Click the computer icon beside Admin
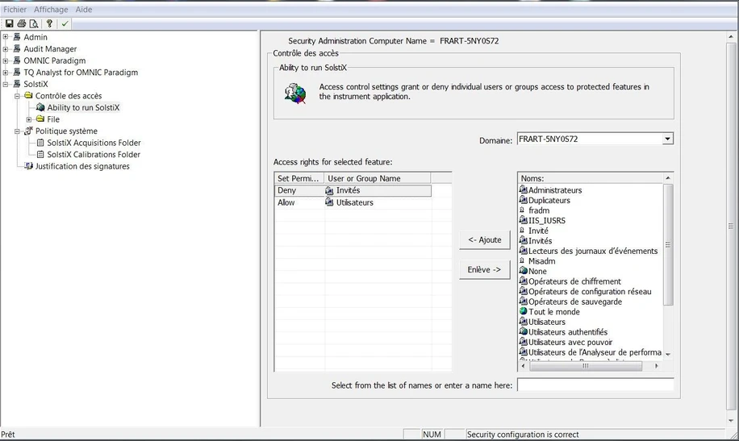 pyautogui.click(x=17, y=37)
